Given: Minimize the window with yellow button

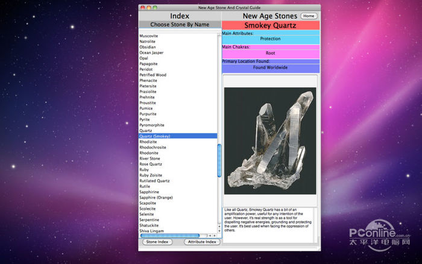Looking at the screenshot, I should point(149,7).
